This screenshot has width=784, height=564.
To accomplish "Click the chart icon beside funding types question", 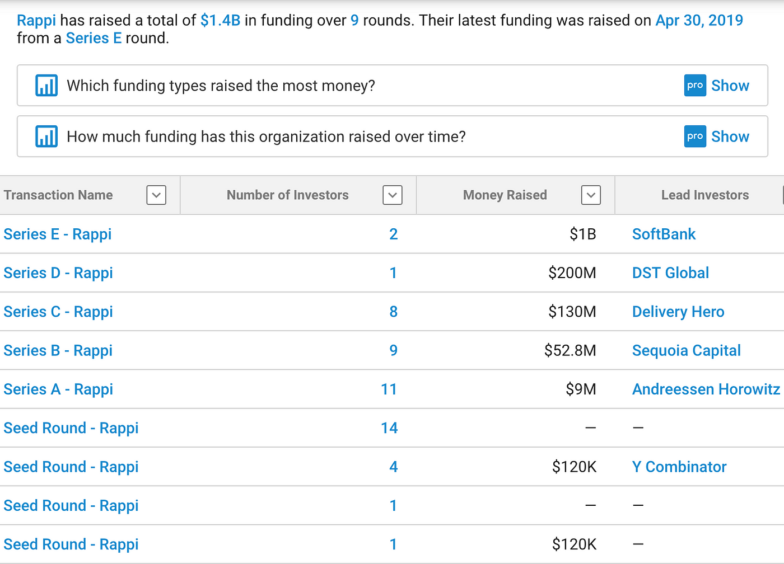I will (x=46, y=86).
